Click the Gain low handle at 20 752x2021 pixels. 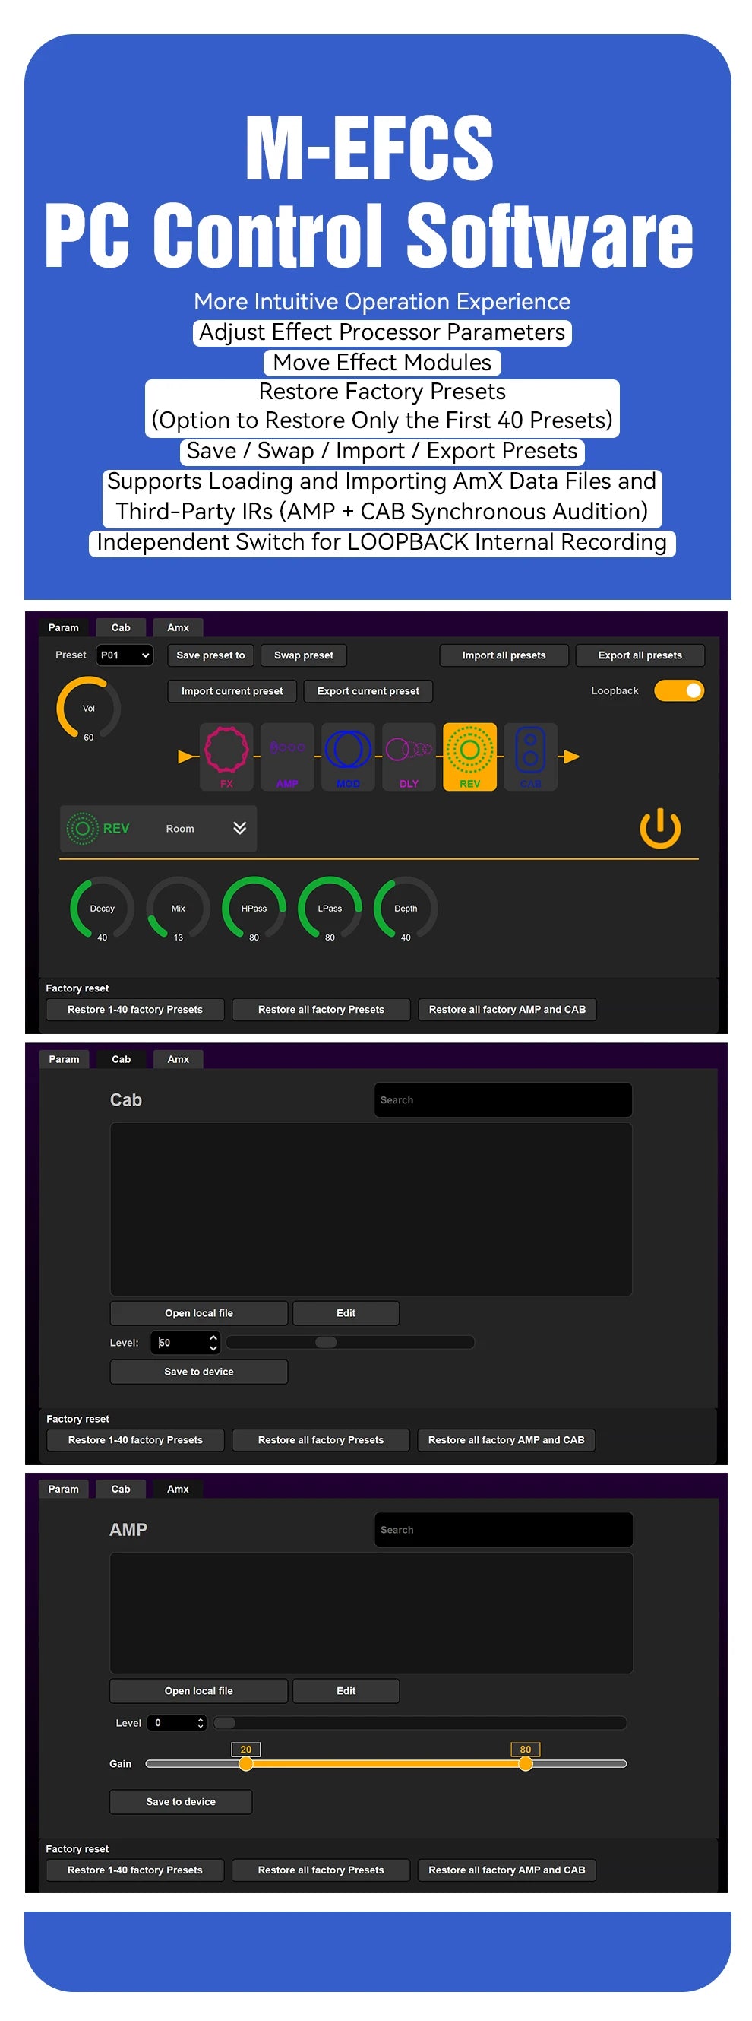(245, 1764)
